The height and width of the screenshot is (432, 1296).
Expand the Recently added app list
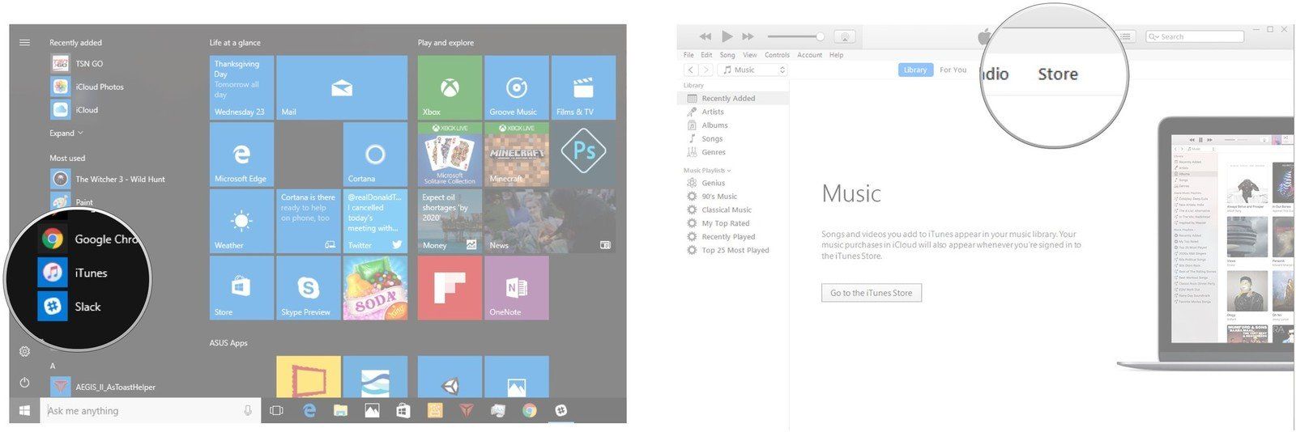(x=66, y=133)
